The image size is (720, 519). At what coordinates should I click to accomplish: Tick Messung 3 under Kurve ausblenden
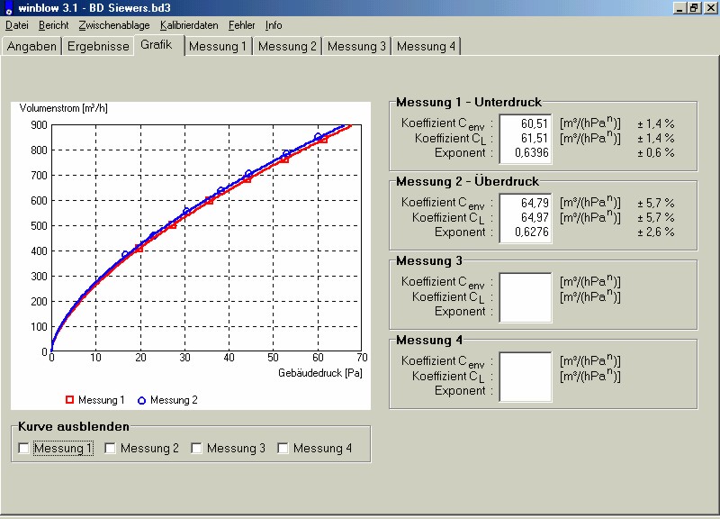click(x=196, y=448)
